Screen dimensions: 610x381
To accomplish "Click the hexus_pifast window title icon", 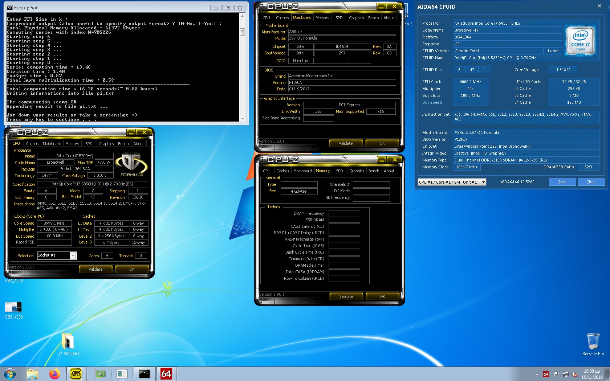I will tap(9, 8).
